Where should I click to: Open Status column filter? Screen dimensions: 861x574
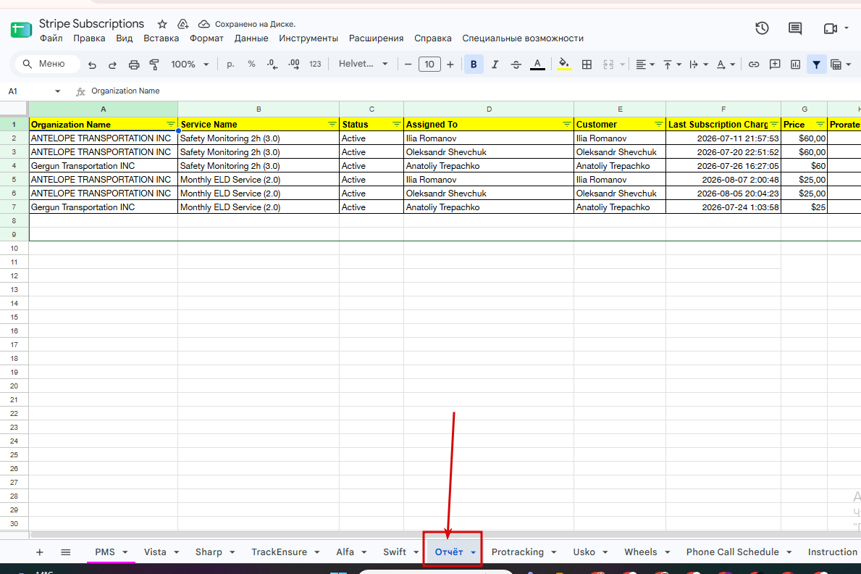pyautogui.click(x=396, y=125)
